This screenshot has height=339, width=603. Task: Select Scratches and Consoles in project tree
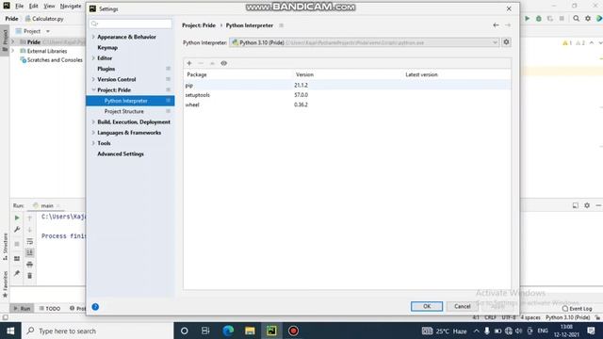(55, 60)
